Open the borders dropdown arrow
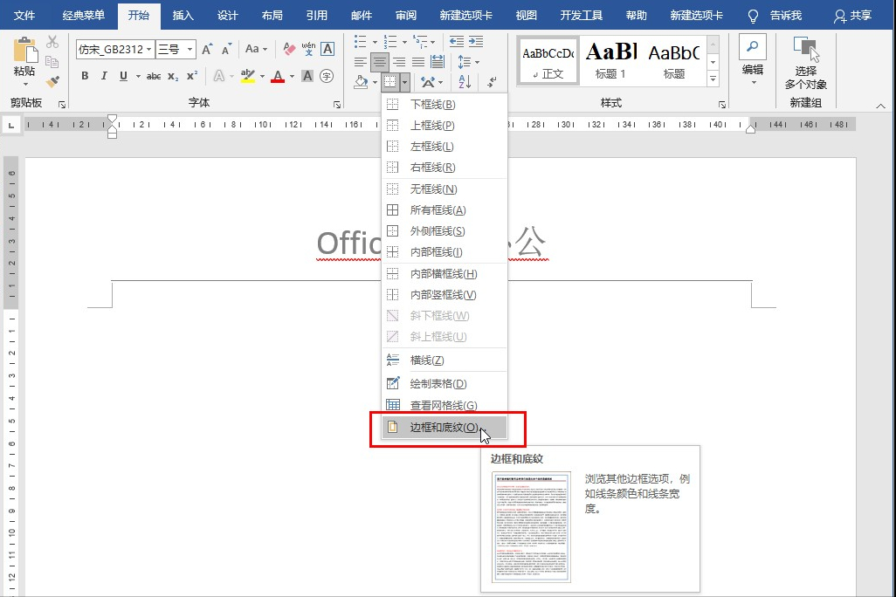896x597 pixels. click(404, 82)
